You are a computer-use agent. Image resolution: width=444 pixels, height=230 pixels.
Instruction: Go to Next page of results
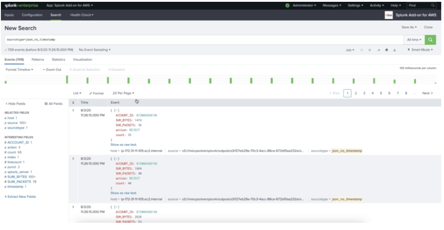427,93
